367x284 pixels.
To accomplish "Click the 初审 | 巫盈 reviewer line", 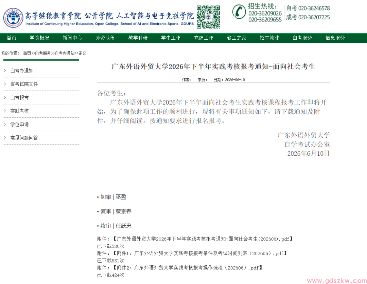I will pos(112,197).
